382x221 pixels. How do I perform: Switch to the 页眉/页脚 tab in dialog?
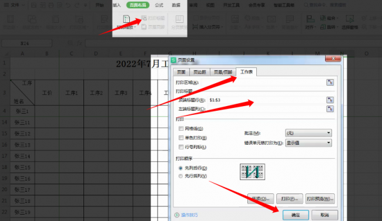click(223, 72)
